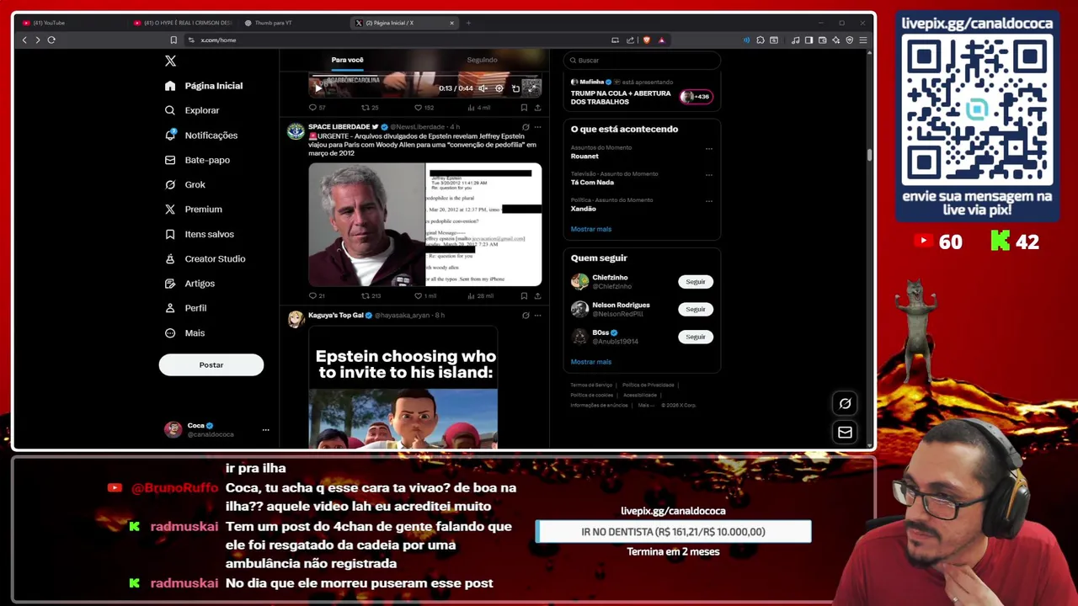Viewport: 1078px width, 606px height.
Task: Mute the video's sound
Action: coord(483,88)
